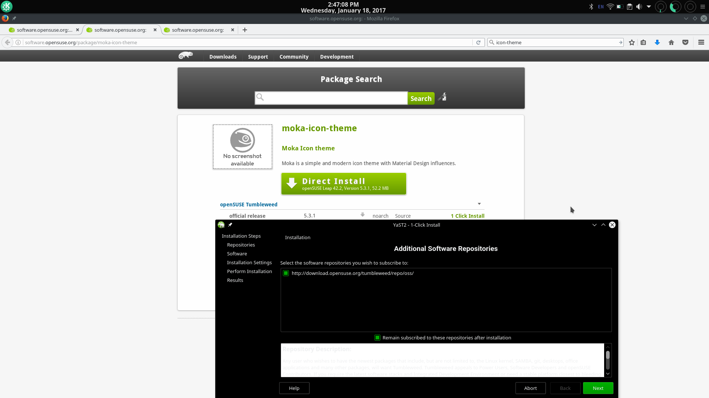Click the volume speaker tray icon

[639, 7]
